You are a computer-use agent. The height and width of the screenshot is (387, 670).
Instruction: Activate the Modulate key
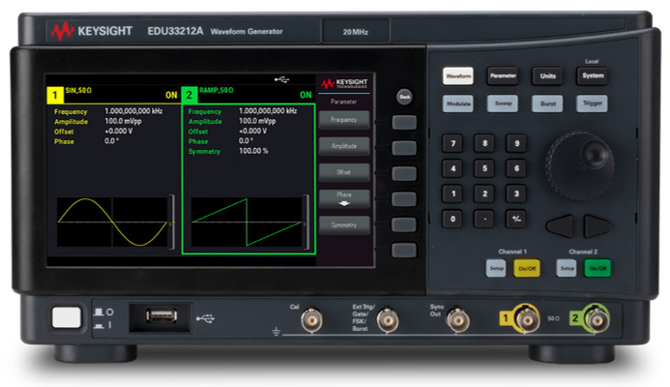click(458, 104)
